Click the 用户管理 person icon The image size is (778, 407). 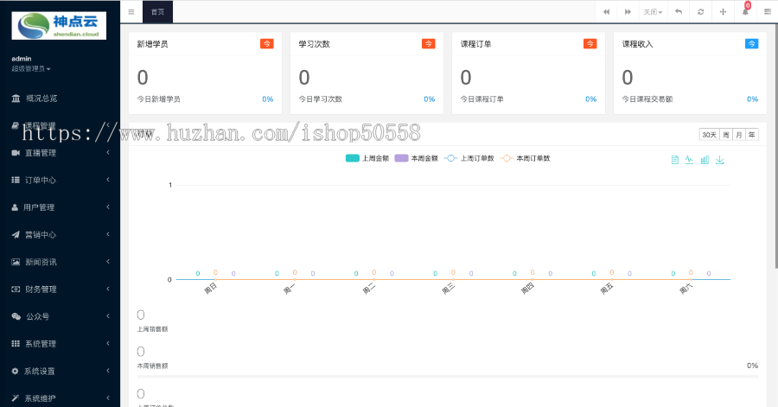pos(15,207)
